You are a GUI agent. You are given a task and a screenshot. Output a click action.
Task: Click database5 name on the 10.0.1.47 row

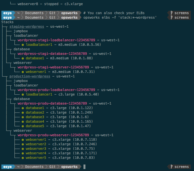pyautogui.click(x=35, y=126)
